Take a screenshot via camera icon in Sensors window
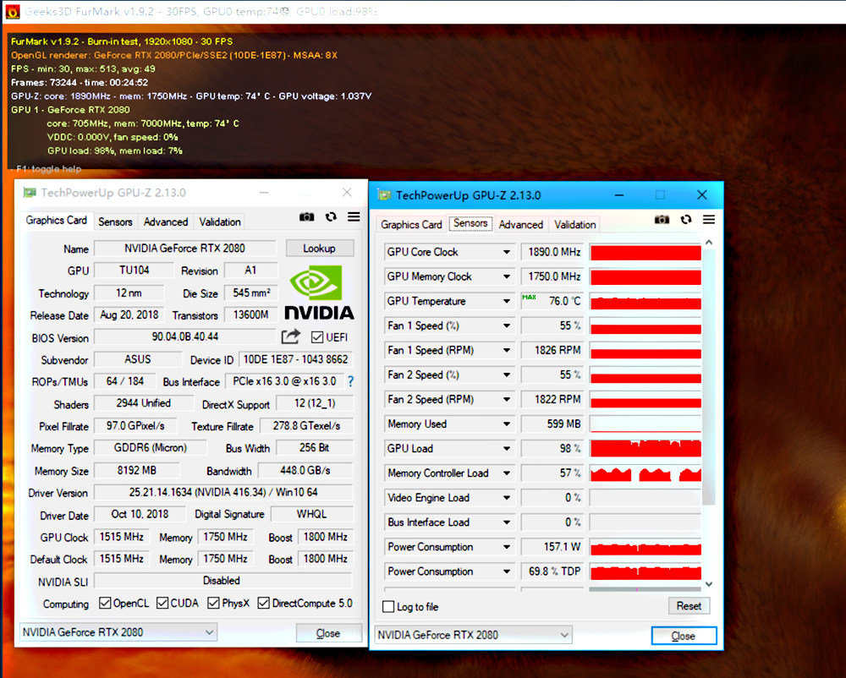This screenshot has height=678, width=846. click(x=662, y=219)
